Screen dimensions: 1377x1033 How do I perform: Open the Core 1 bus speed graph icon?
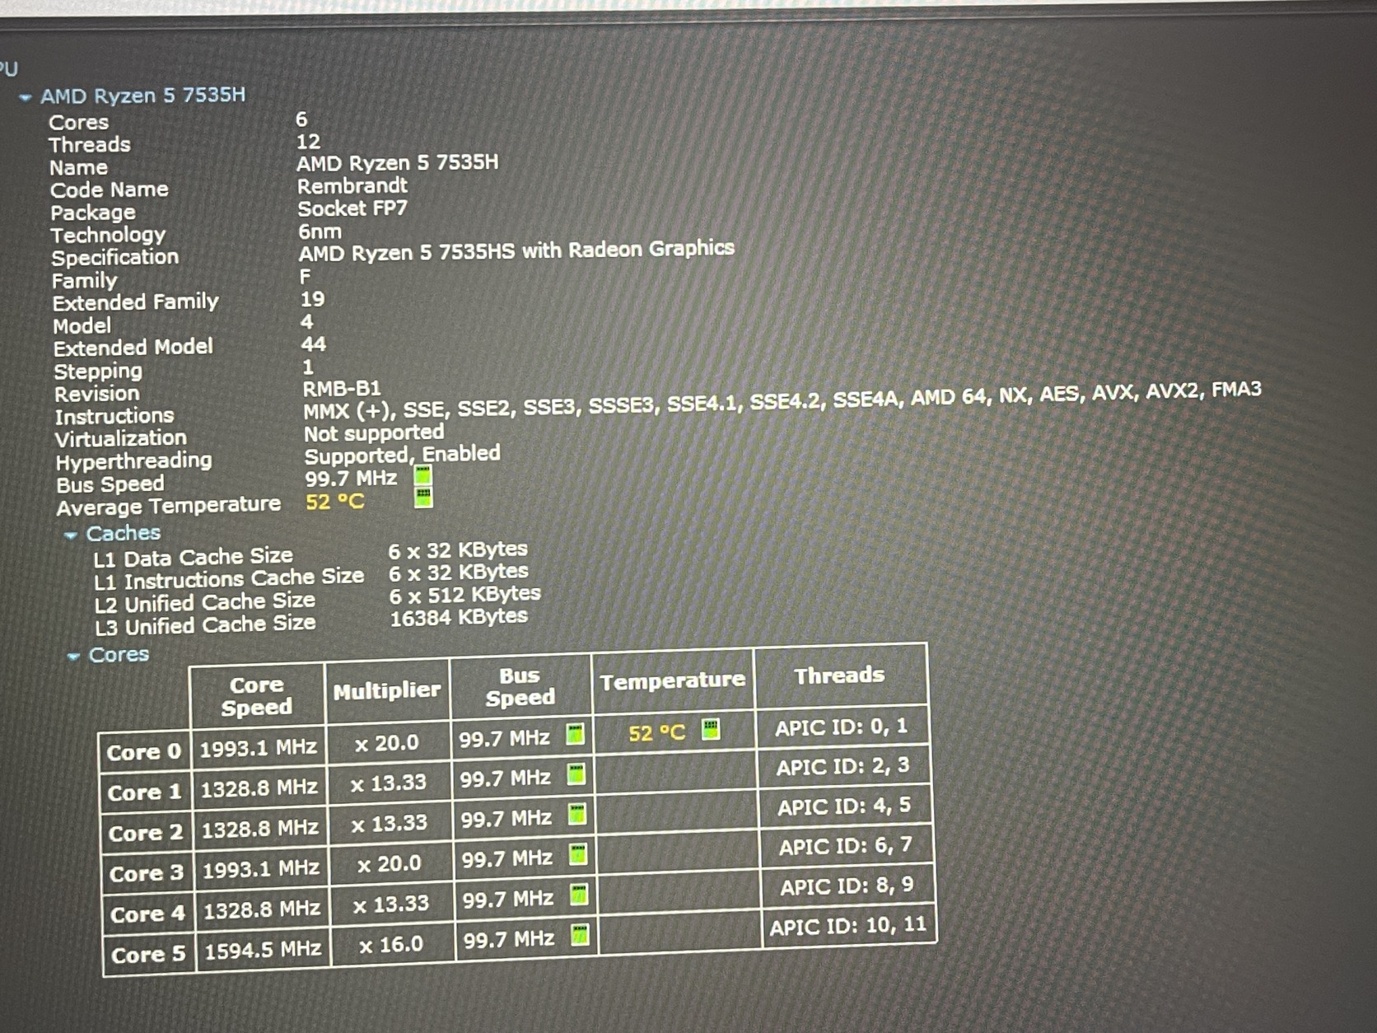(576, 774)
